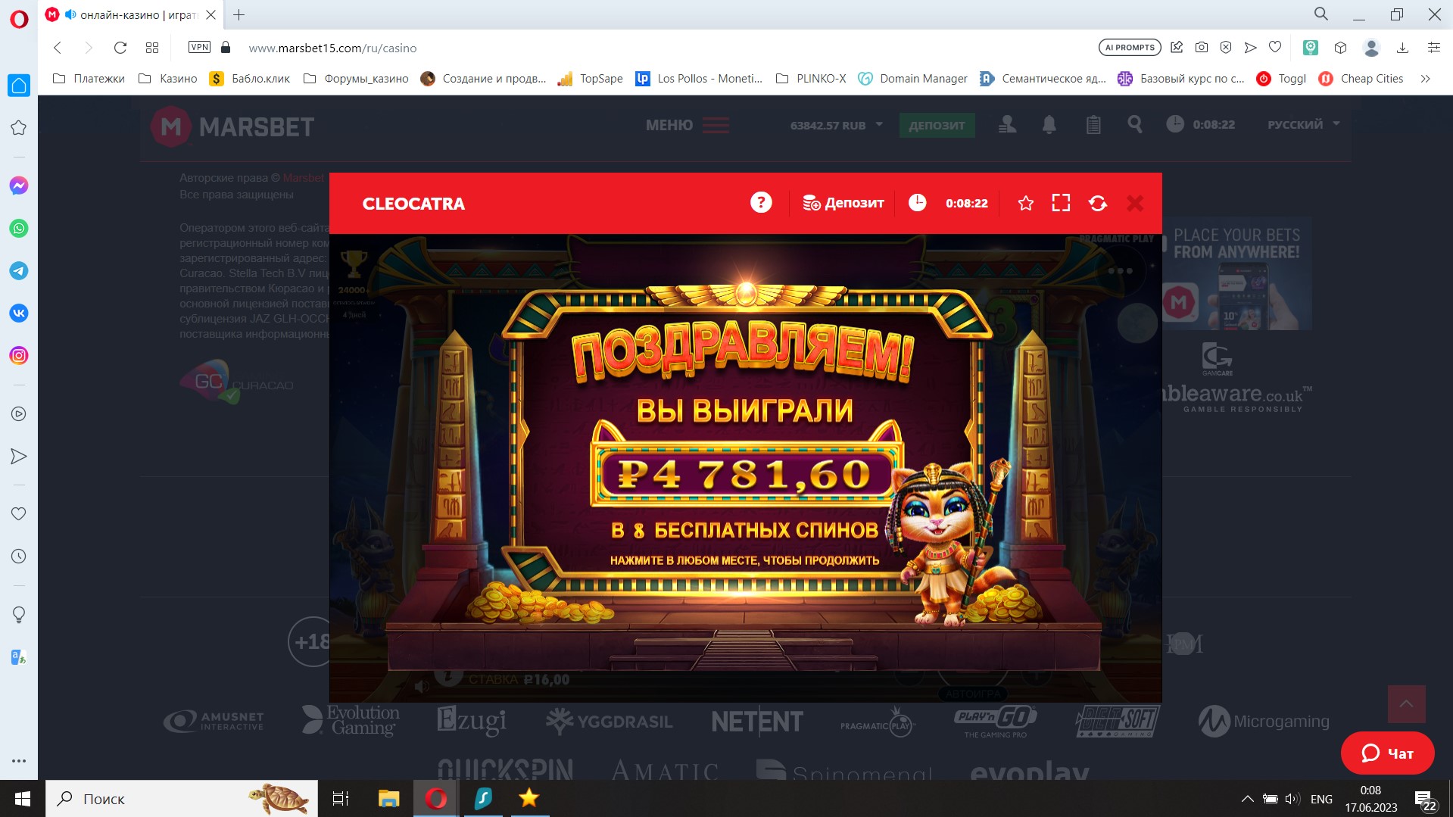
Task: Open Windows Start menu
Action: (x=22, y=799)
